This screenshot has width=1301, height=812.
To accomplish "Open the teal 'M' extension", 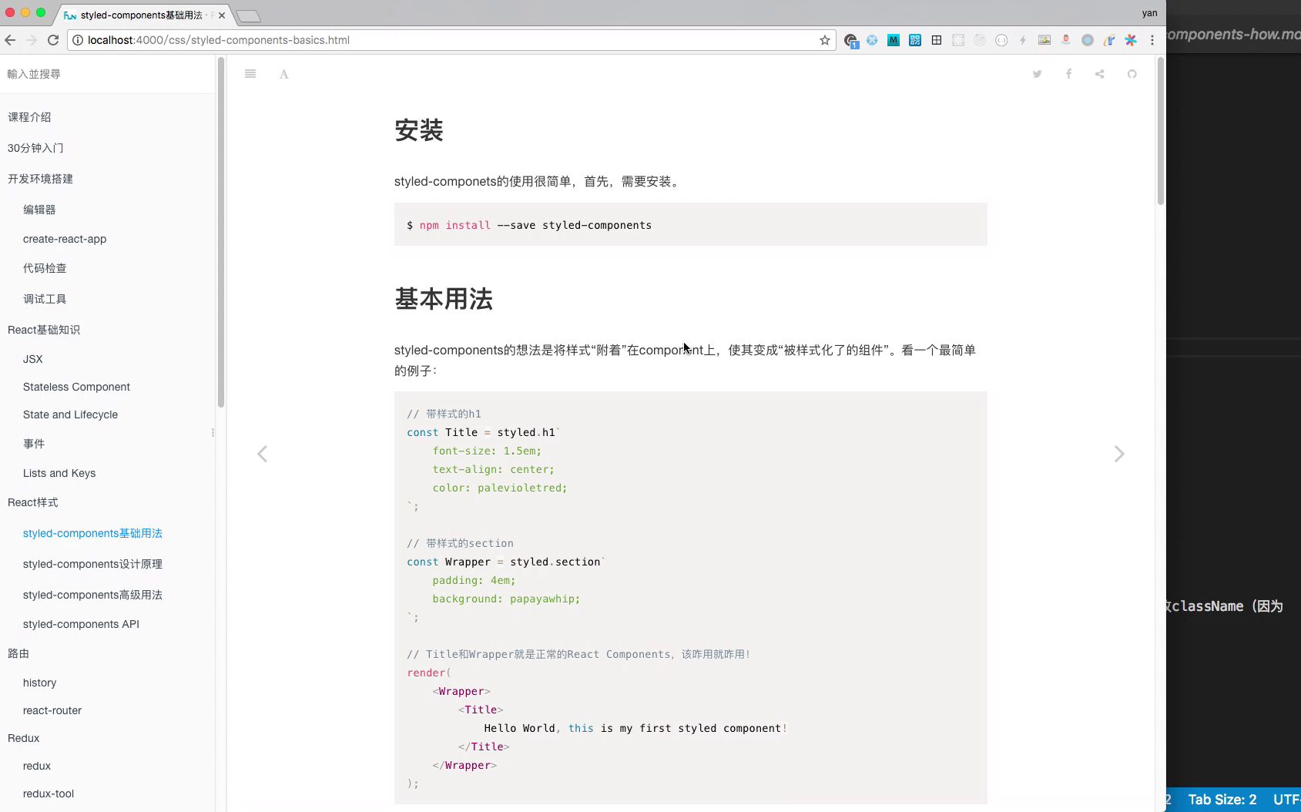I will click(894, 40).
